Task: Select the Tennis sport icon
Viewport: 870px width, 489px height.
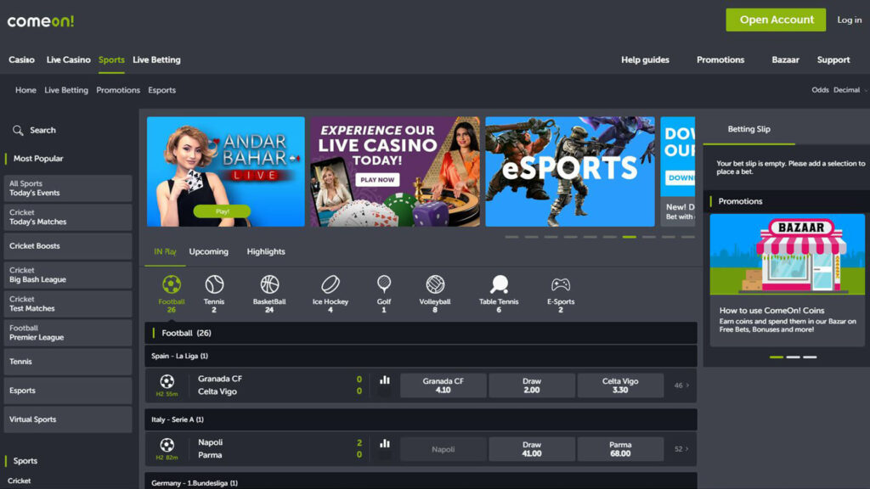Action: [214, 285]
